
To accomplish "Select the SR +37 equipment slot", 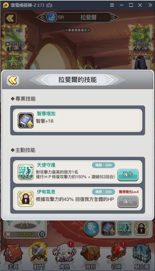I will 14,39.
